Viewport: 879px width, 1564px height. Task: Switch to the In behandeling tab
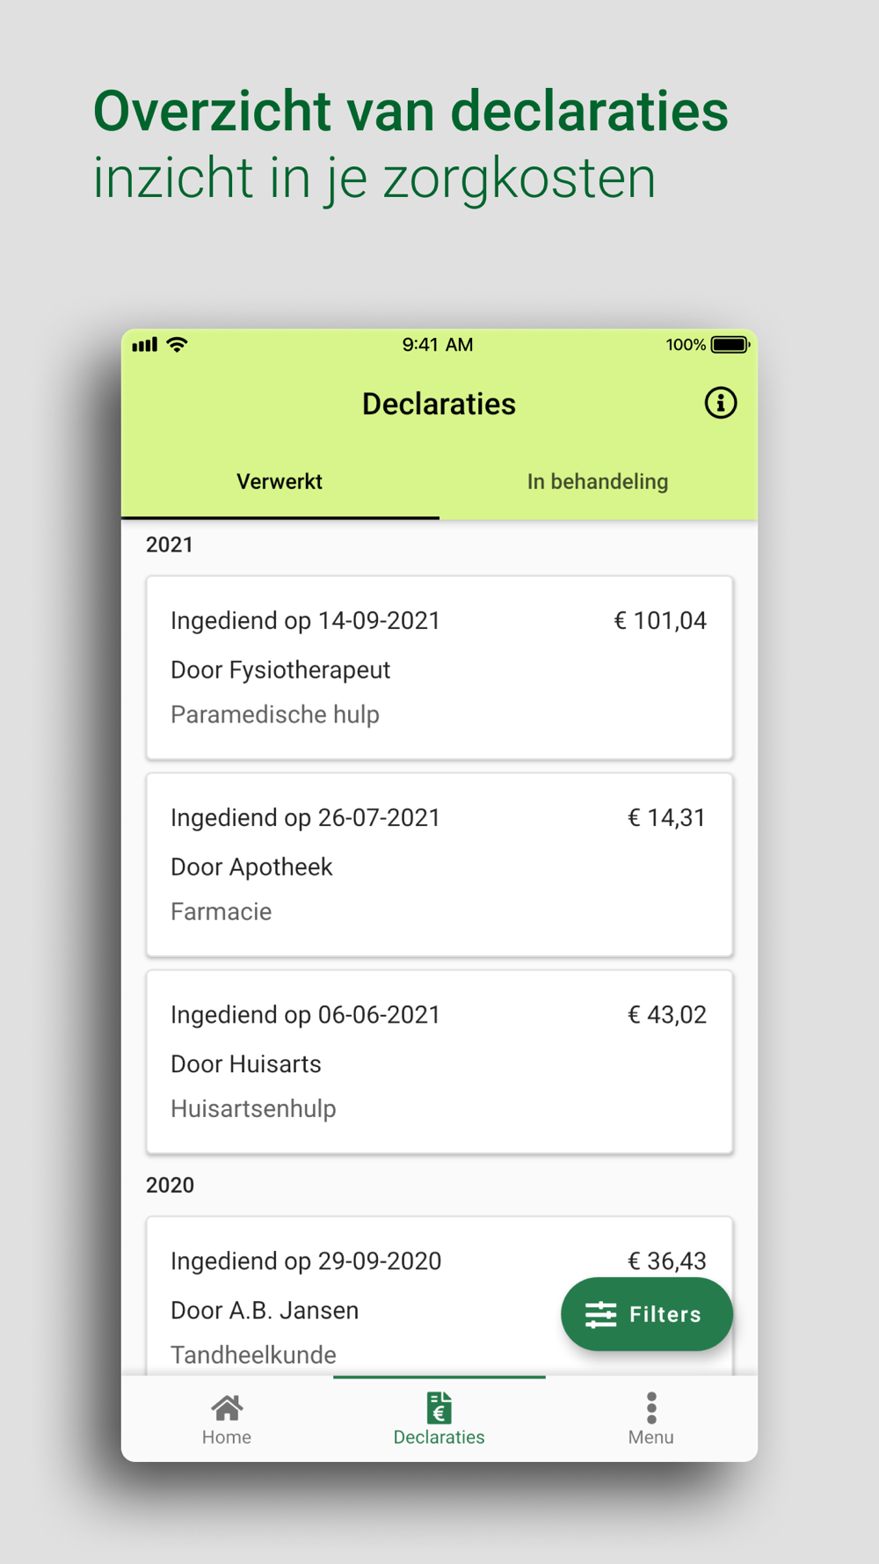point(598,482)
